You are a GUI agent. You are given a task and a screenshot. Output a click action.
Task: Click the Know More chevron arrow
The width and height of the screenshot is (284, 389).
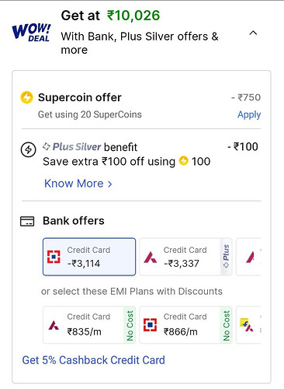point(110,184)
